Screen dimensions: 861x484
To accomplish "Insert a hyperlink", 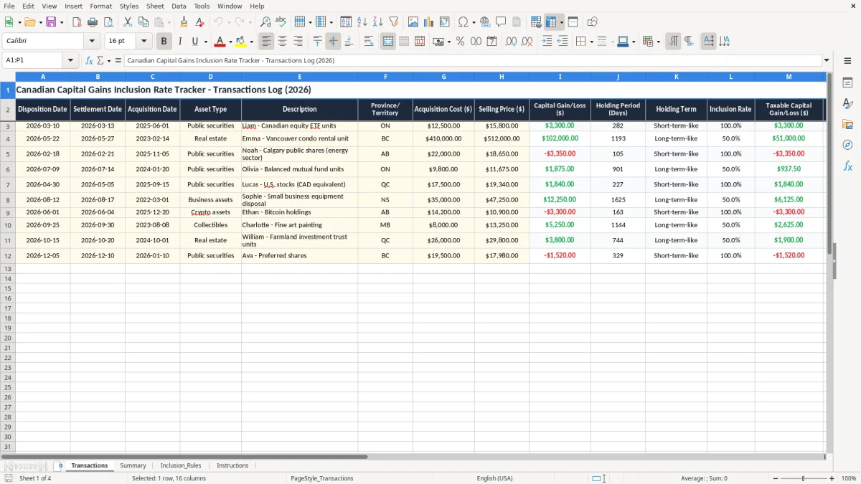I will [x=485, y=22].
